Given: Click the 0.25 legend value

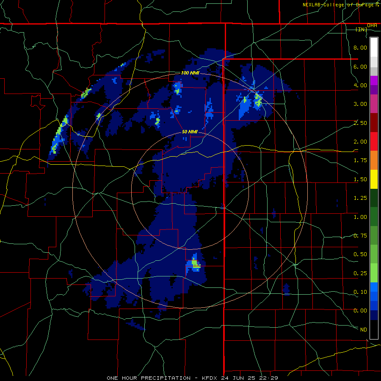Looking at the screenshot, I should point(360,273).
